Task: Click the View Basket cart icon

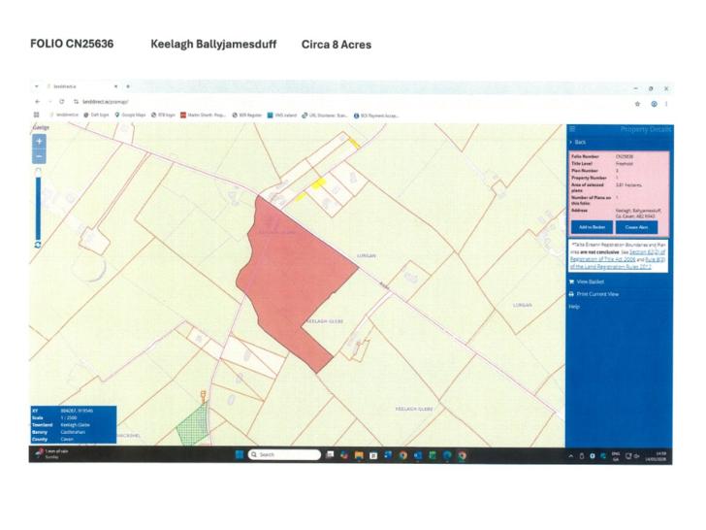Action: (572, 282)
